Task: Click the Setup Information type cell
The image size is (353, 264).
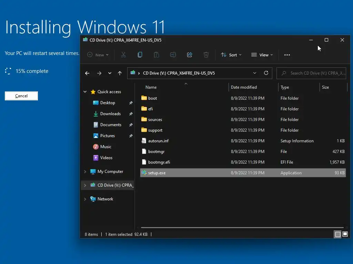Action: (x=297, y=141)
